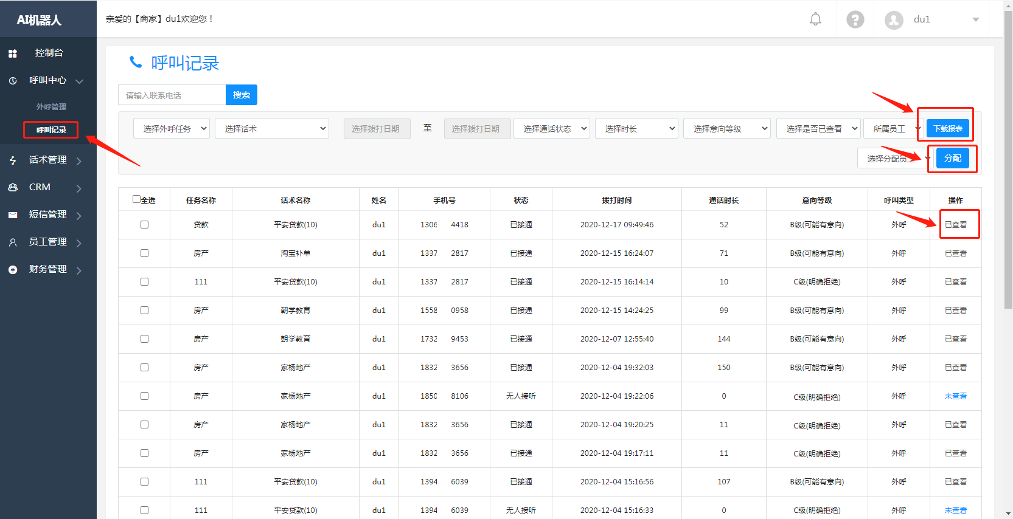This screenshot has width=1013, height=519.
Task: Click 已查看 in the 2020-12-15 16:24:07 row
Action: [956, 253]
